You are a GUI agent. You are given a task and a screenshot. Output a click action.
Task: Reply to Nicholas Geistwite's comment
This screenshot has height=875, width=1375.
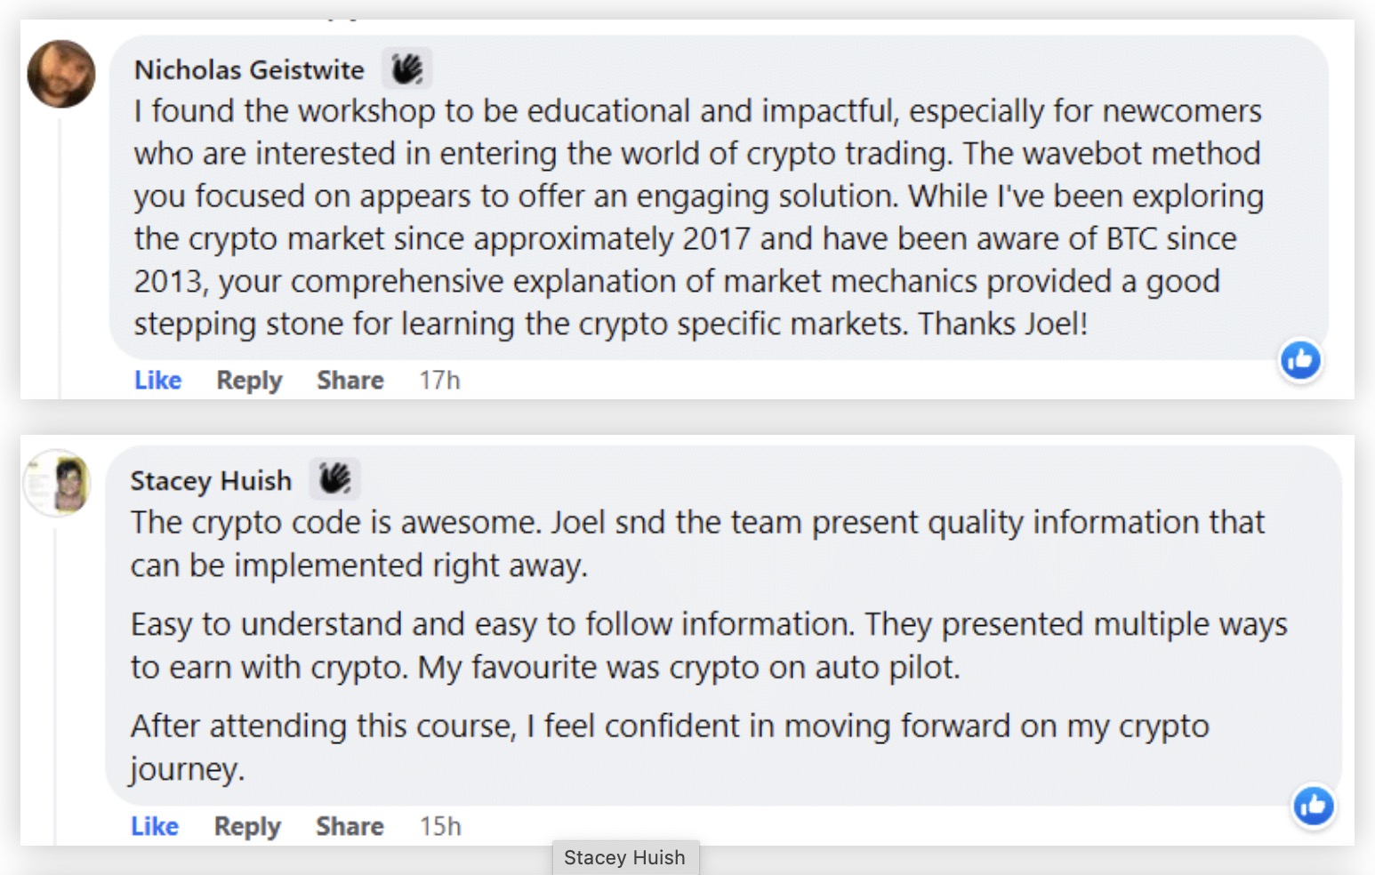point(249,381)
